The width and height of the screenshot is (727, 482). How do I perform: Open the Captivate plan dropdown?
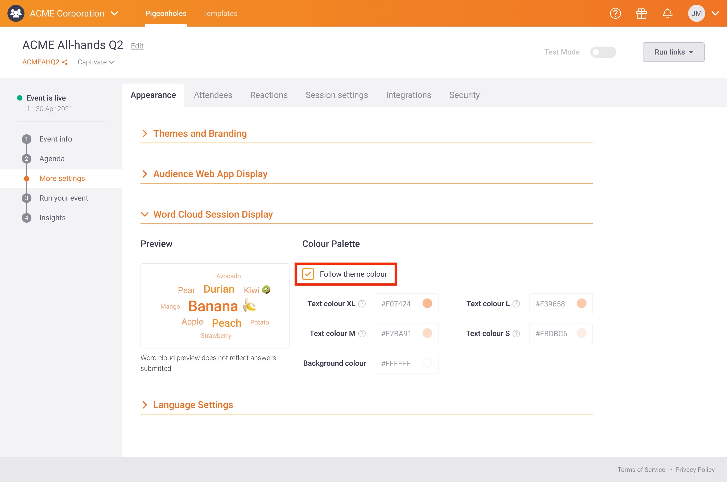tap(96, 62)
